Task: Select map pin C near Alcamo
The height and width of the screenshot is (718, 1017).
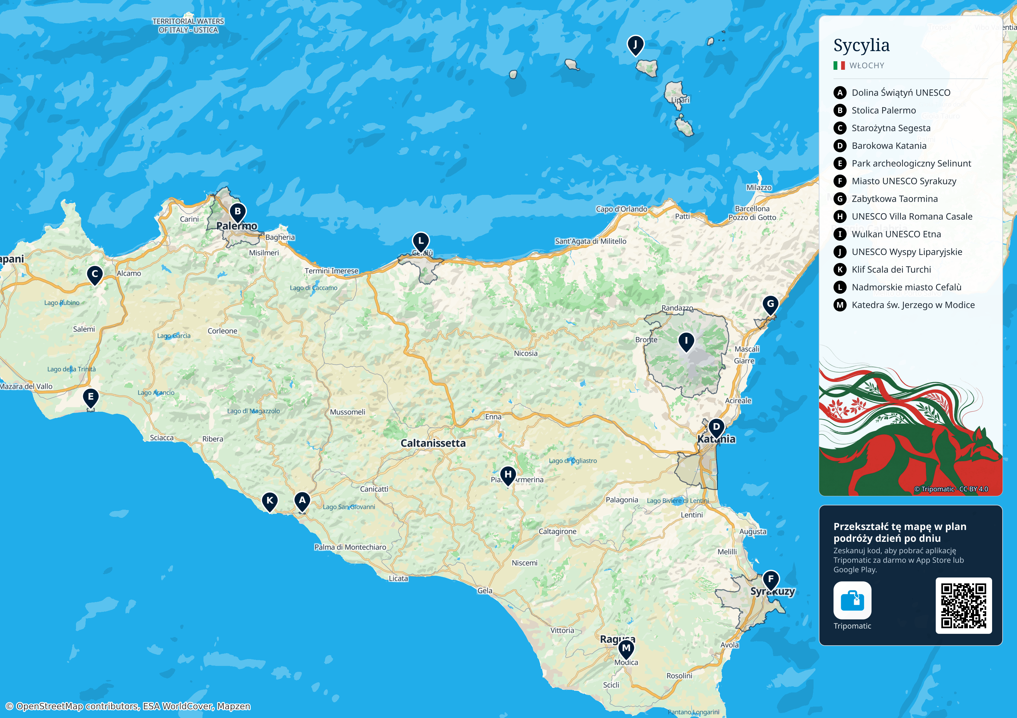Action: point(95,275)
